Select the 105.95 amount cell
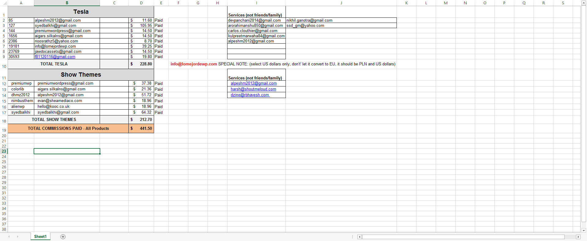The image size is (587, 241). coord(141,26)
